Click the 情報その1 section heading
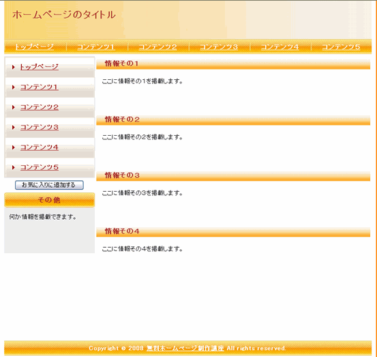This screenshot has height=357, width=377. tap(121, 63)
